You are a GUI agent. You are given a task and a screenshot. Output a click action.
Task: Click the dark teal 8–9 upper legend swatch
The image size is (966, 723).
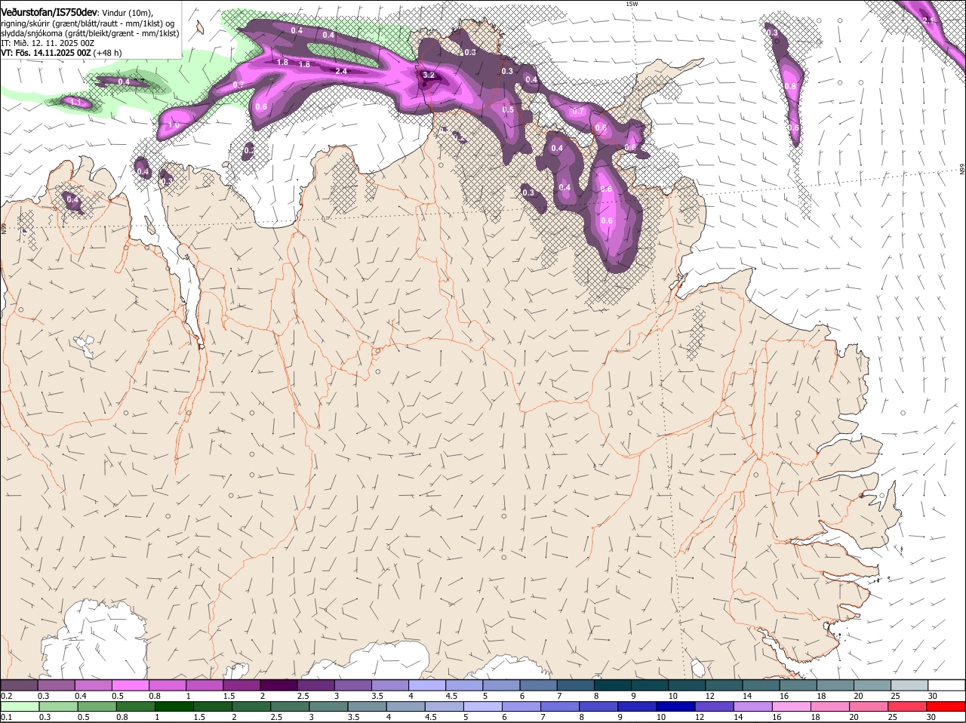pos(612,685)
